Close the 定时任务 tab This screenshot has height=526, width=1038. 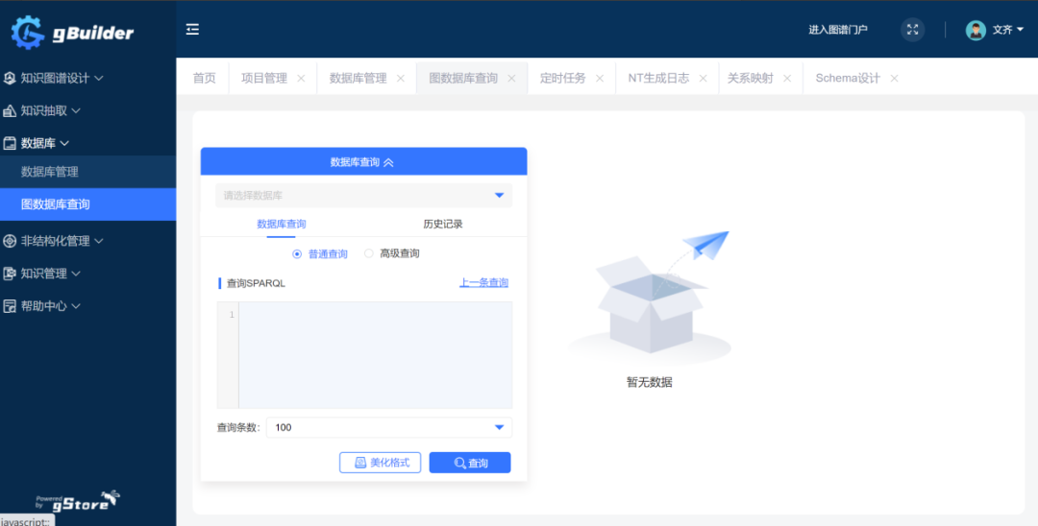[x=600, y=78]
